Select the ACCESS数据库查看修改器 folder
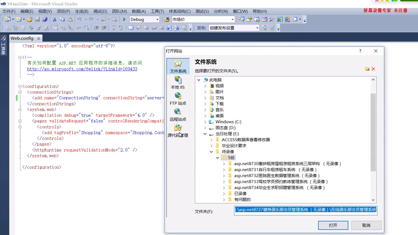The image size is (418, 235). 246,140
